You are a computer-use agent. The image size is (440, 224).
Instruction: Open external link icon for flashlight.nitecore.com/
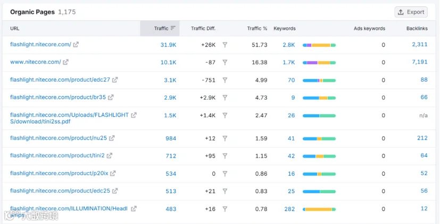(76, 44)
